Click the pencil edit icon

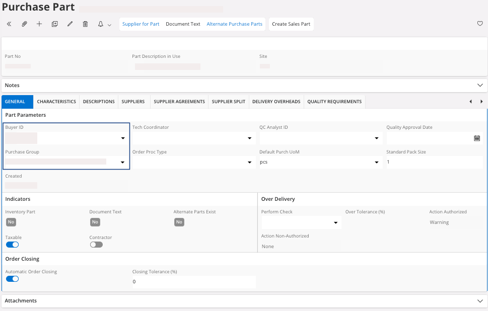pos(70,24)
